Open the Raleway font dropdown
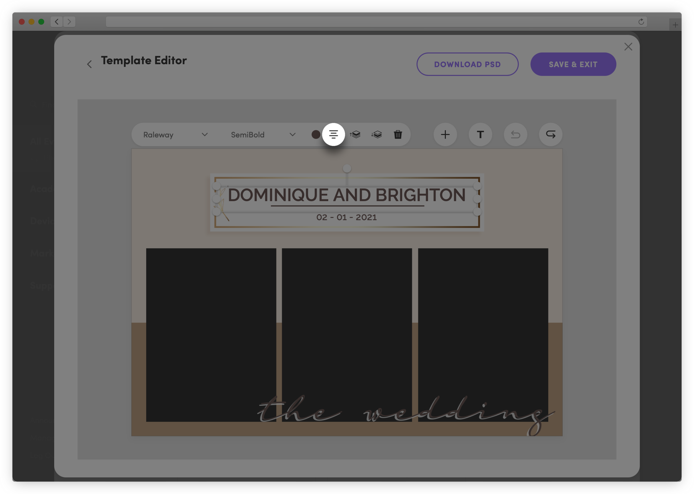 click(175, 134)
